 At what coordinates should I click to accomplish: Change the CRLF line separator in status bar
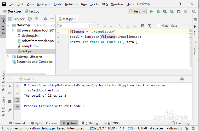[131, 128]
